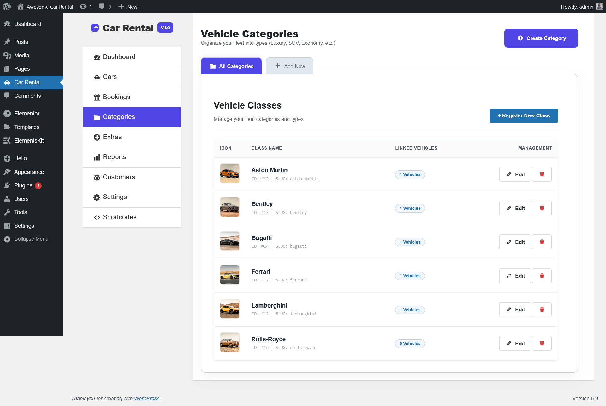Delete the Bugatti vehicle class
606x406 pixels.
542,242
